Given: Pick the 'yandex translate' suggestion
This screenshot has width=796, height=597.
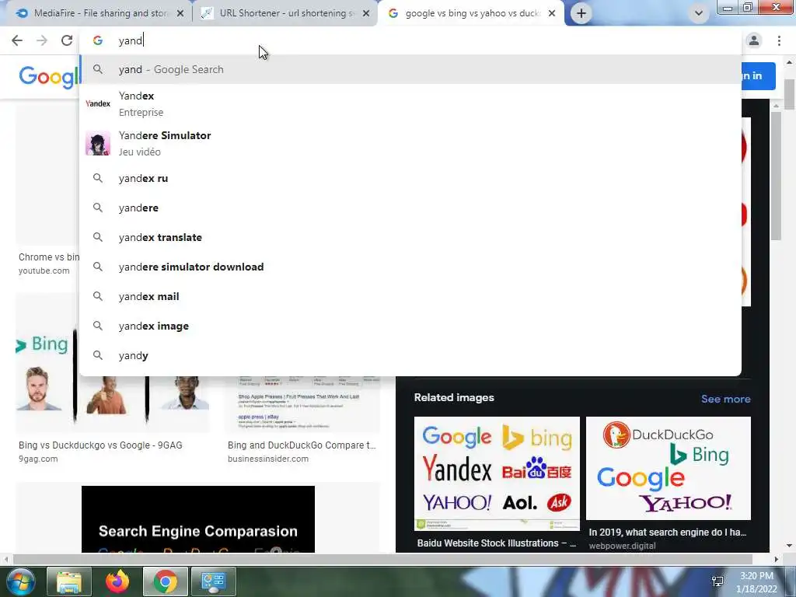Looking at the screenshot, I should tap(410, 237).
